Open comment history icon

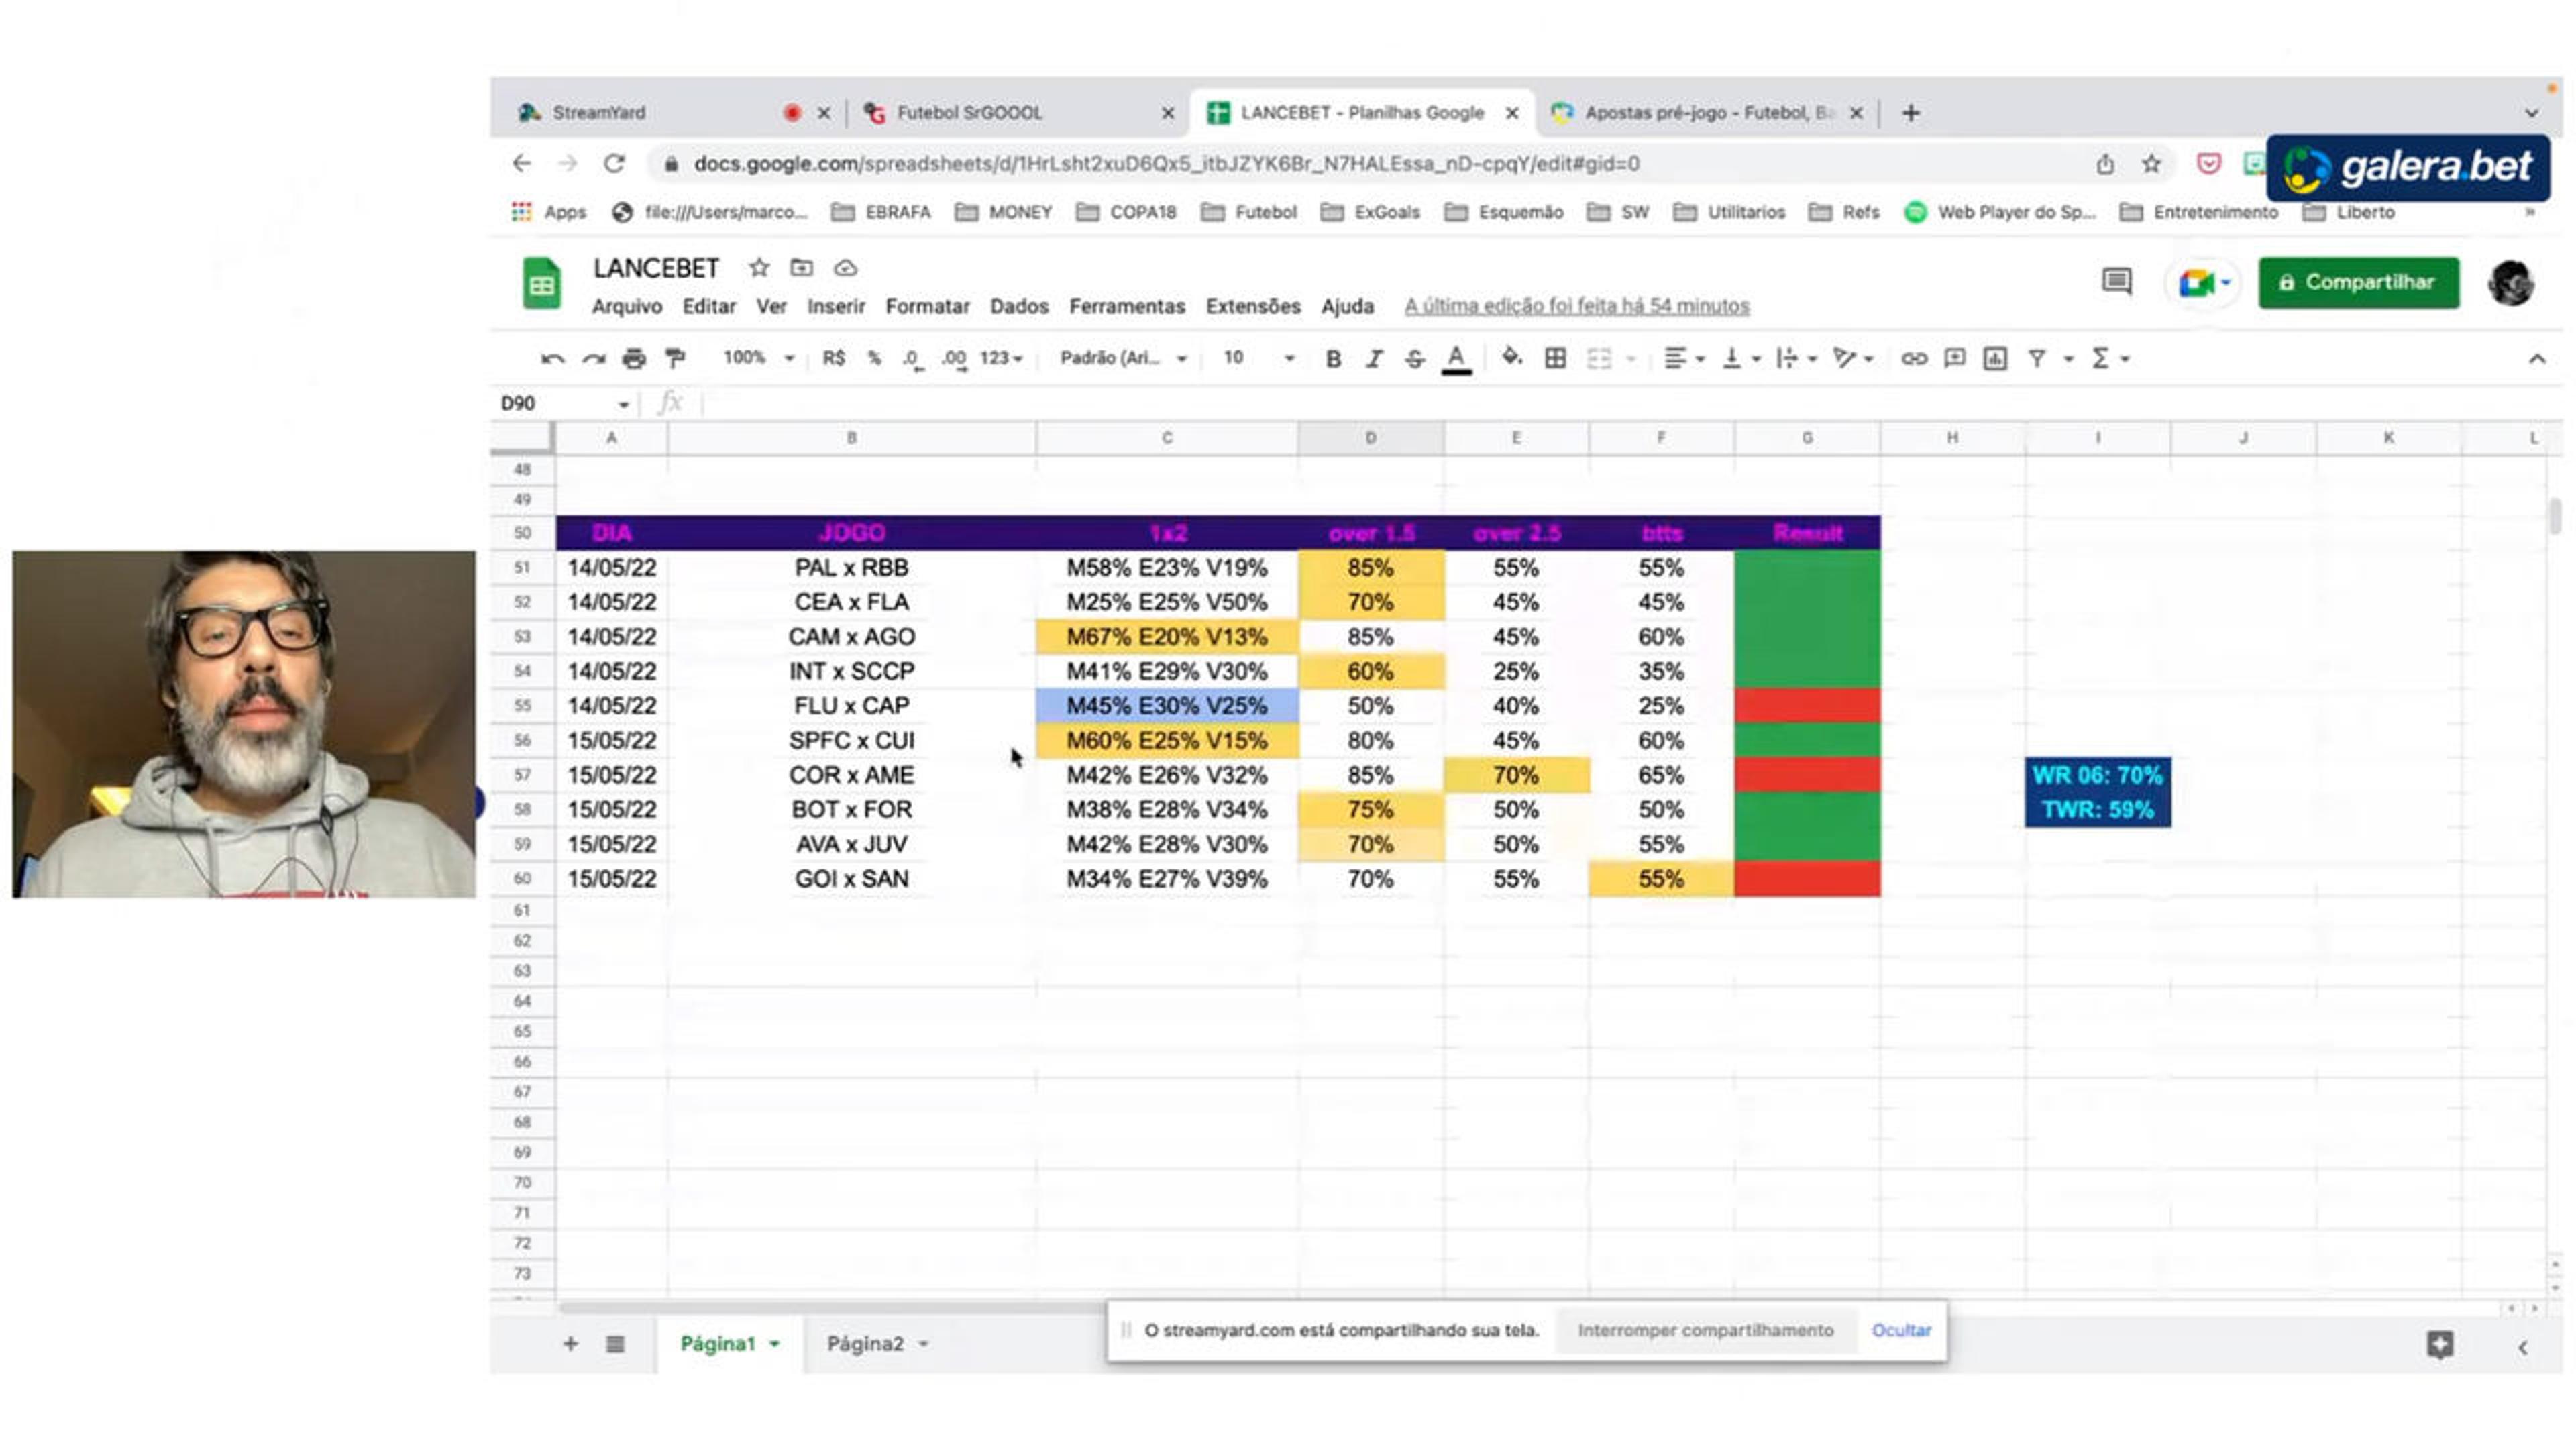pyautogui.click(x=2117, y=282)
